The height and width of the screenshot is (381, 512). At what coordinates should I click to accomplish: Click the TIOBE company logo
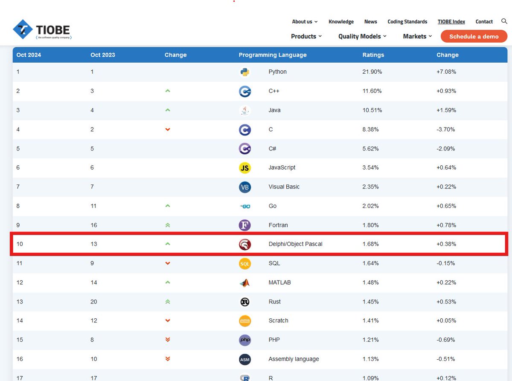(42, 29)
